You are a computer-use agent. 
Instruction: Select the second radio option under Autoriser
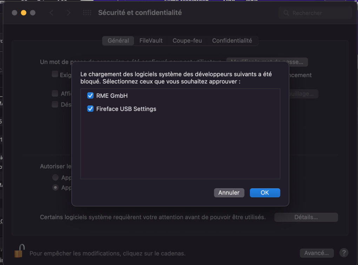[x=55, y=188]
